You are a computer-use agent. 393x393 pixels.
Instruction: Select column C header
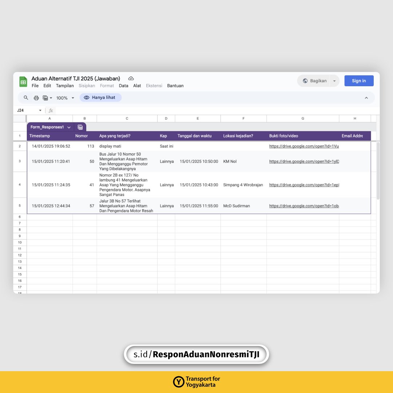coord(127,119)
